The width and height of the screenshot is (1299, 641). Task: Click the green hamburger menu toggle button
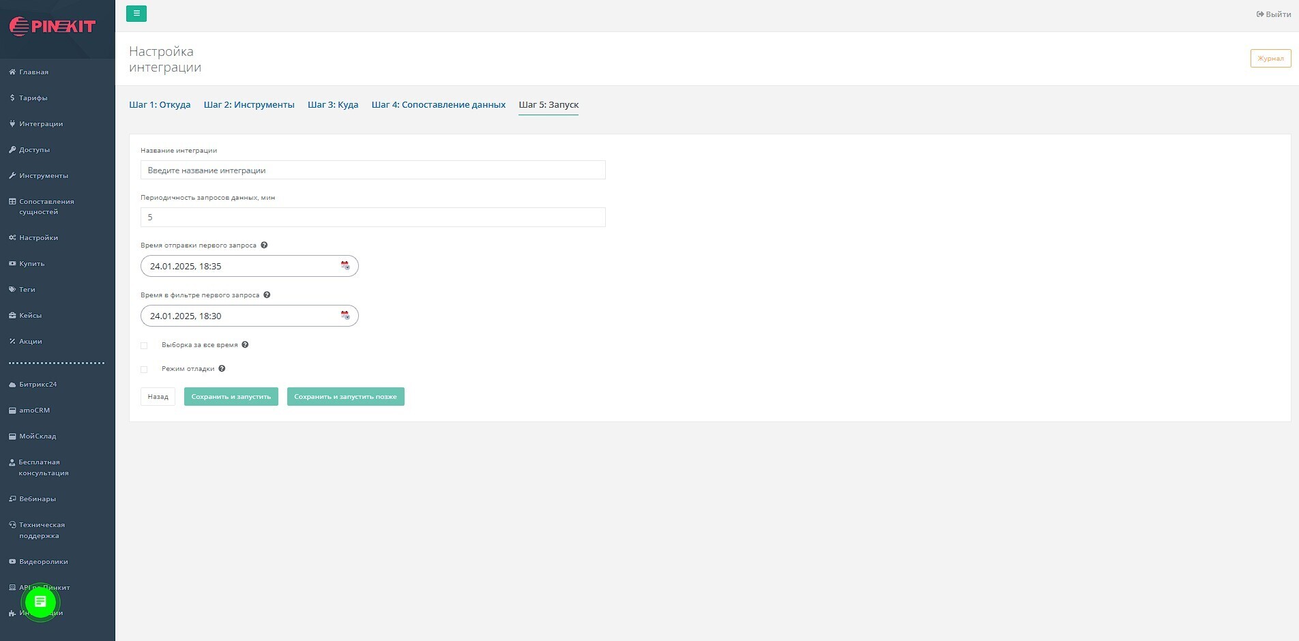click(136, 14)
